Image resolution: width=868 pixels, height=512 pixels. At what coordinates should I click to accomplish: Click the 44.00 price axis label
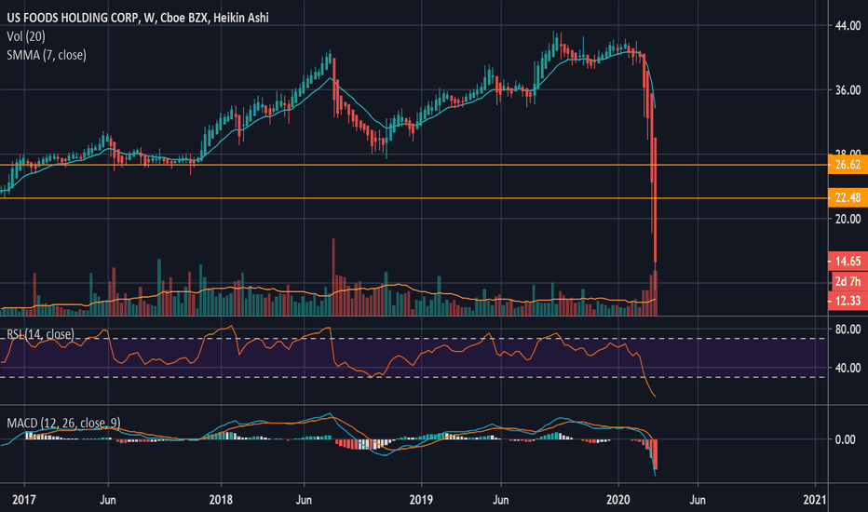pos(848,25)
